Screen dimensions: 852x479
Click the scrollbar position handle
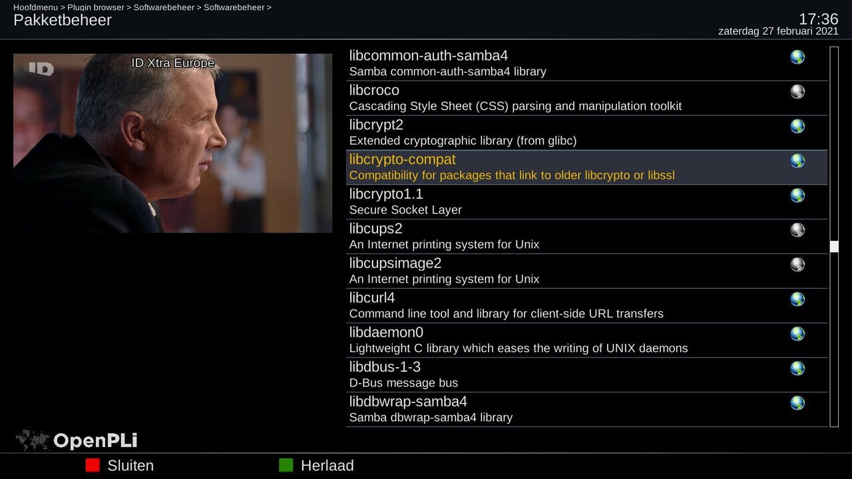[834, 247]
